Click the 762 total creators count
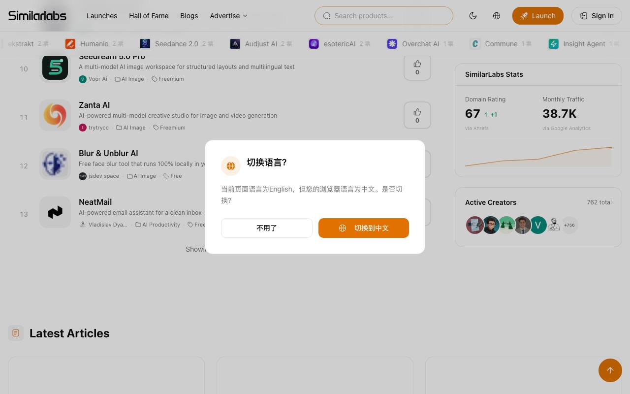Screen dimensions: 630x394 pyautogui.click(x=599, y=202)
